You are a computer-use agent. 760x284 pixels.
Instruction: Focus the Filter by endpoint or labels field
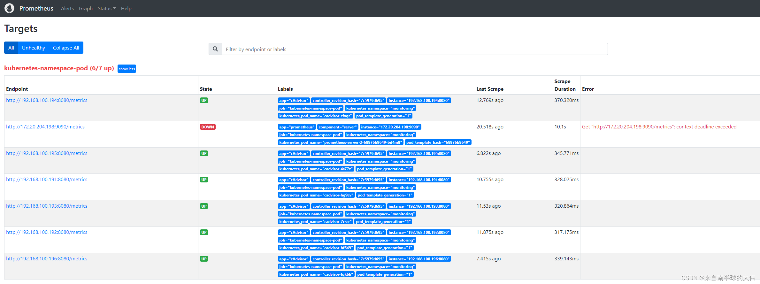(x=415, y=49)
